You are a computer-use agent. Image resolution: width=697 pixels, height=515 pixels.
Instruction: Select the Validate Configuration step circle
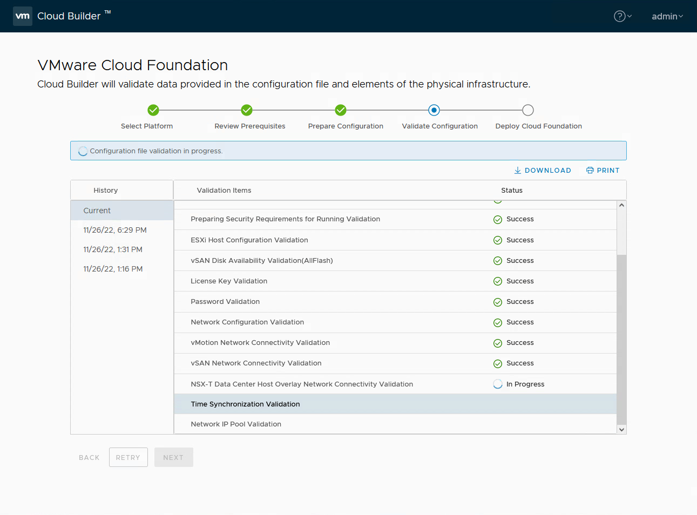(x=434, y=110)
